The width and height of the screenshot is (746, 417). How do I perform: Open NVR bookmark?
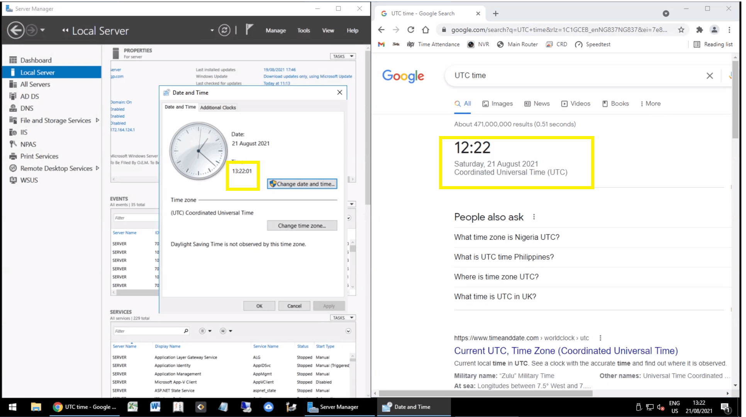pos(478,44)
